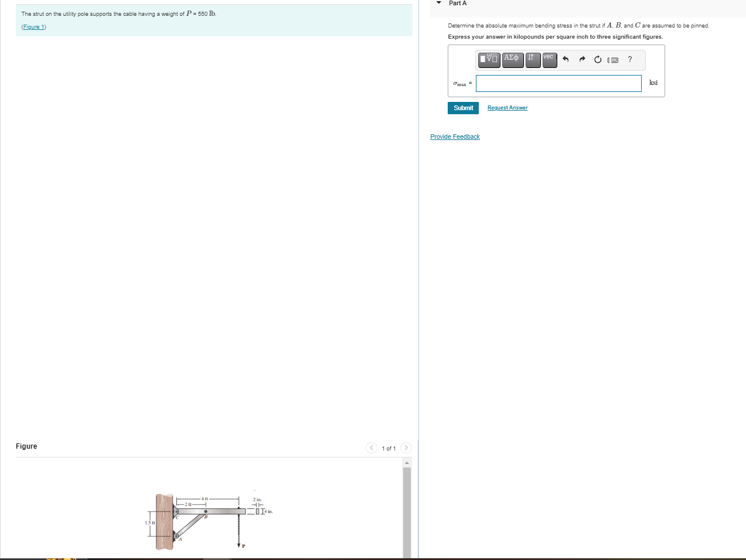Open the Figure 1 link

pos(33,26)
